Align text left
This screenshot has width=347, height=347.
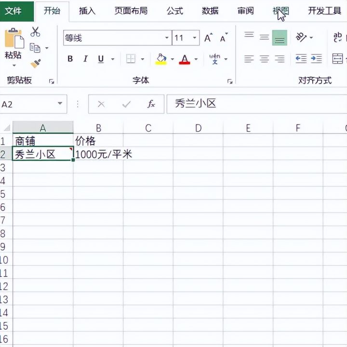click(249, 59)
